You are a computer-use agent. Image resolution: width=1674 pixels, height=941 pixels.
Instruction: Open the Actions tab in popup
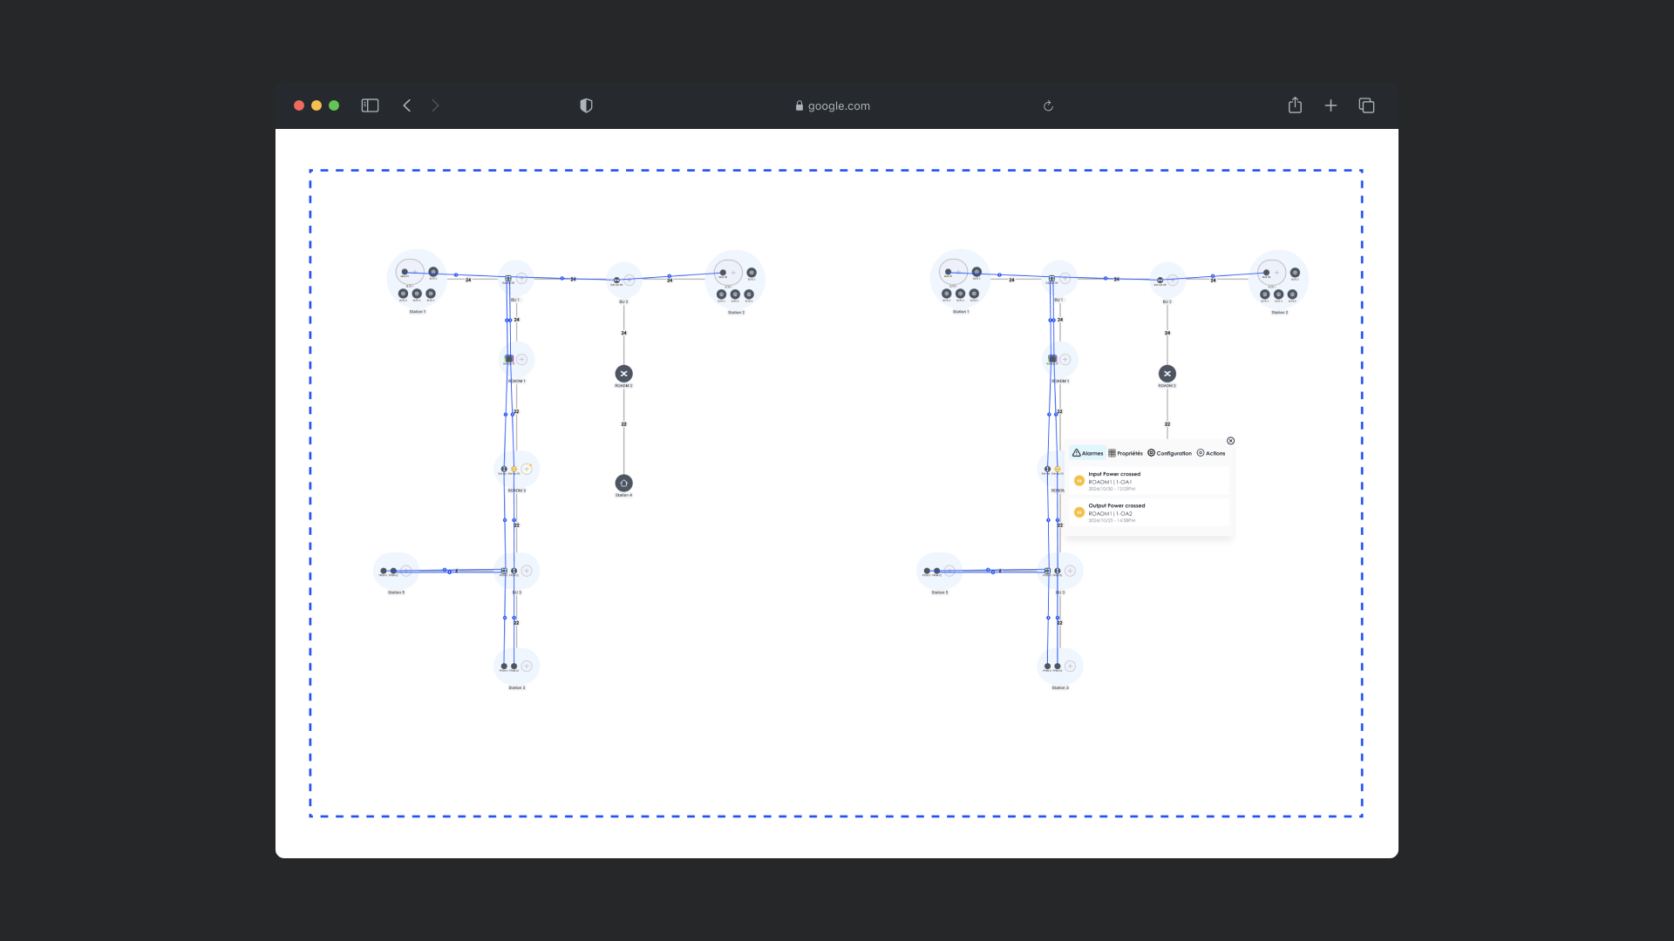(1211, 453)
